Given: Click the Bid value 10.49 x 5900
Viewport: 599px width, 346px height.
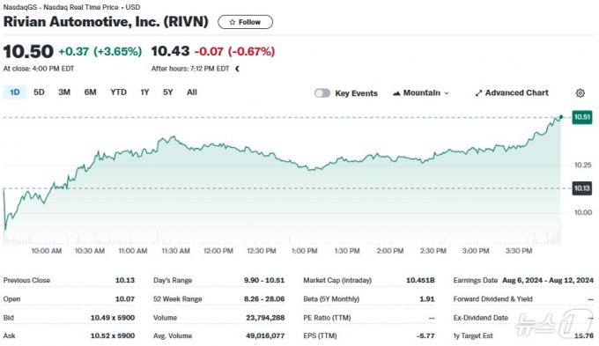Looking at the screenshot, I should pos(113,318).
